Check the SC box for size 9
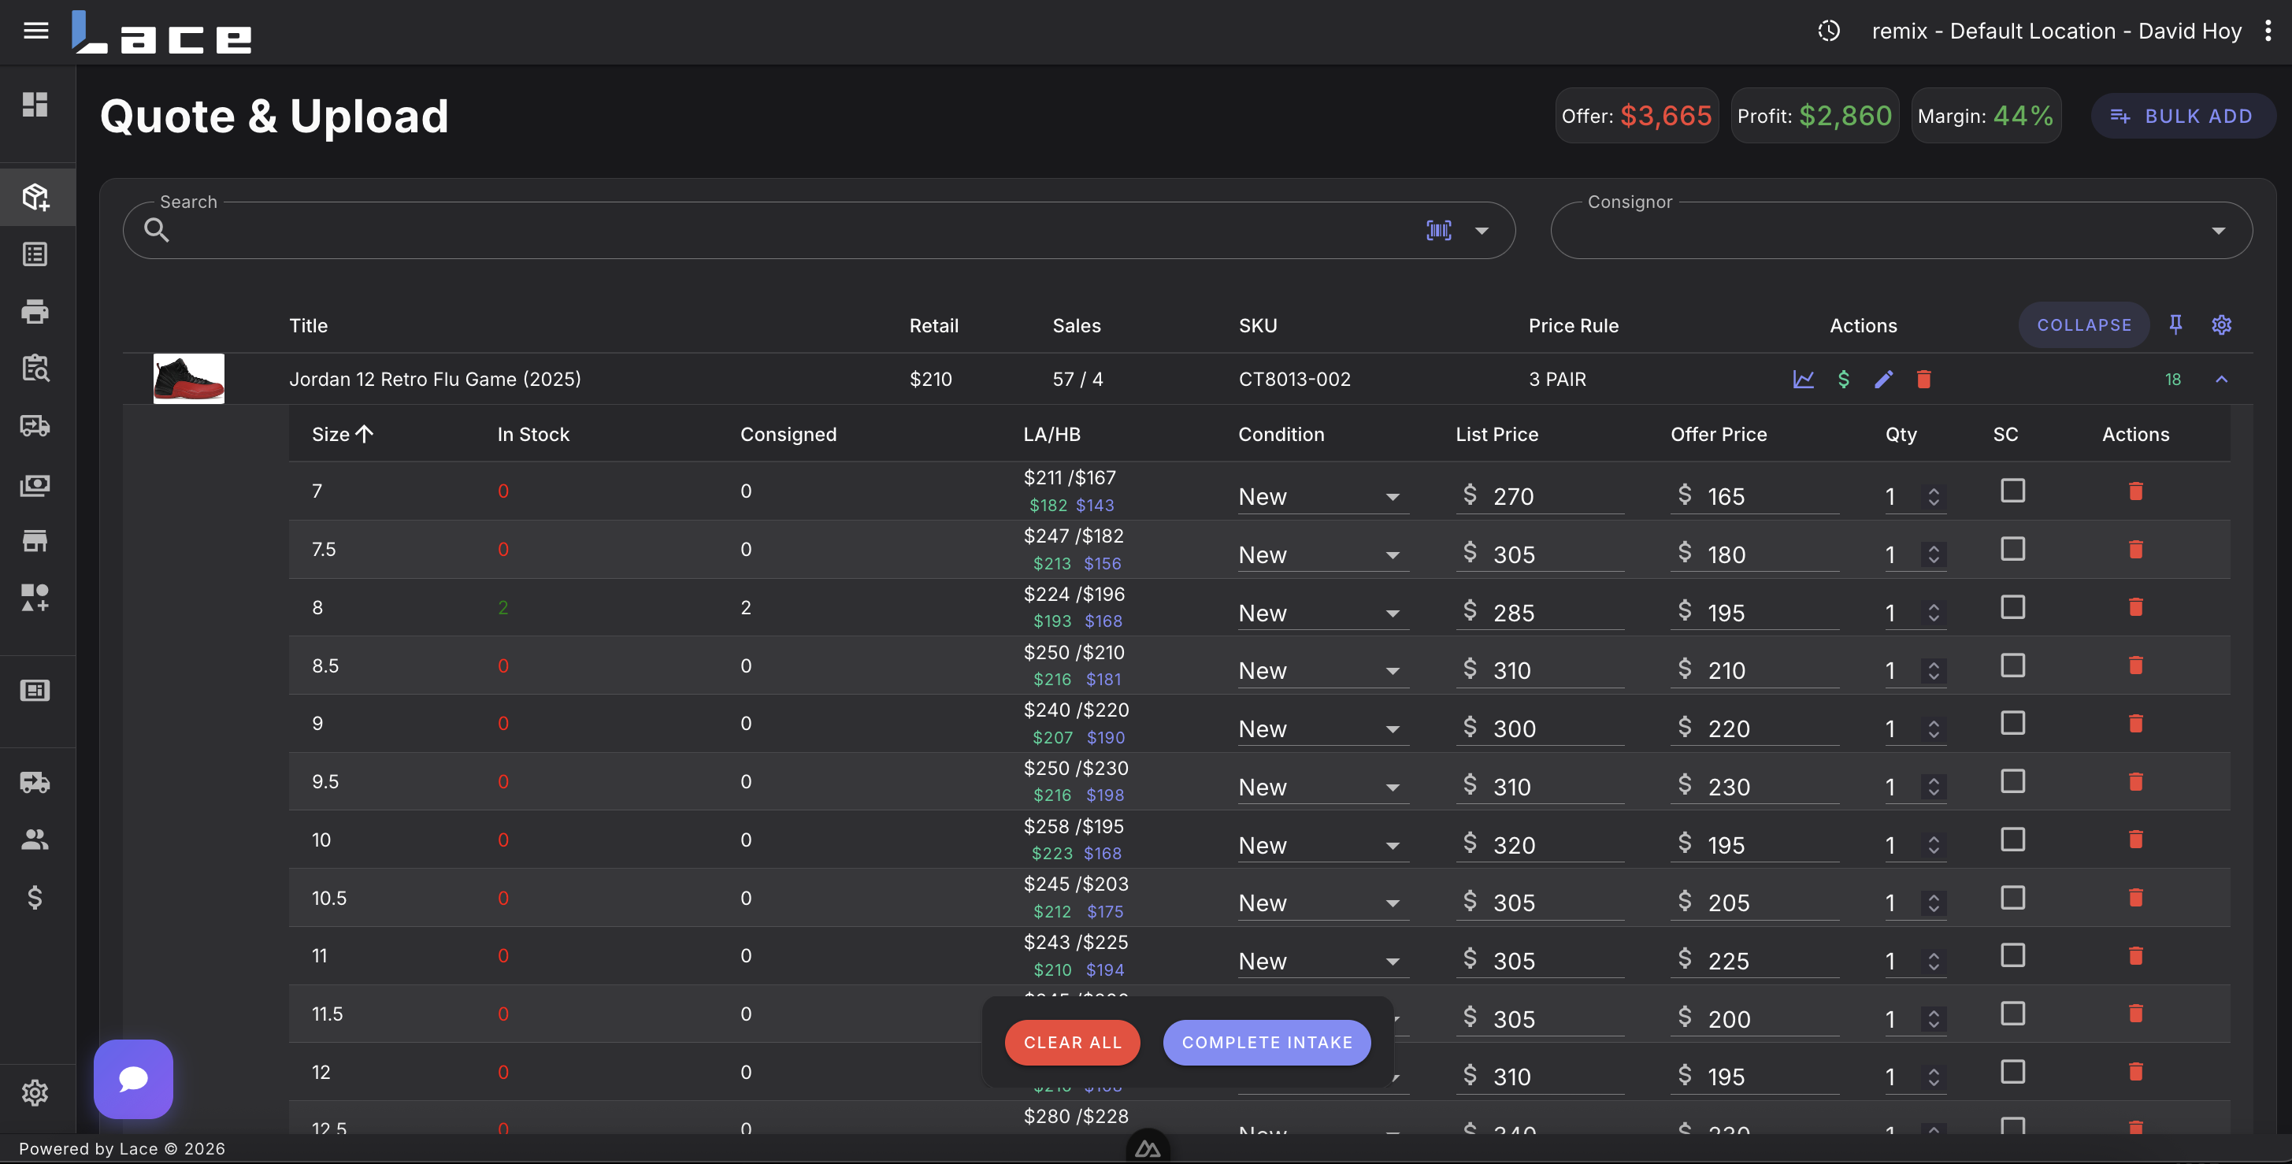2292x1164 pixels. click(x=2012, y=724)
